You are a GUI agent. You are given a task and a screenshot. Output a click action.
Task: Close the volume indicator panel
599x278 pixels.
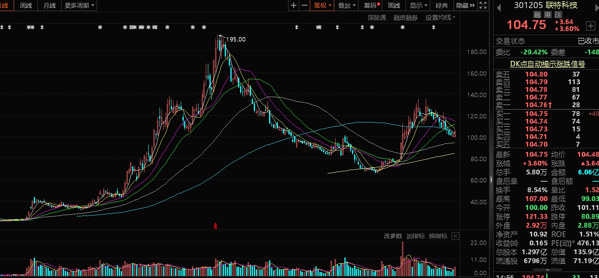pyautogui.click(x=455, y=236)
